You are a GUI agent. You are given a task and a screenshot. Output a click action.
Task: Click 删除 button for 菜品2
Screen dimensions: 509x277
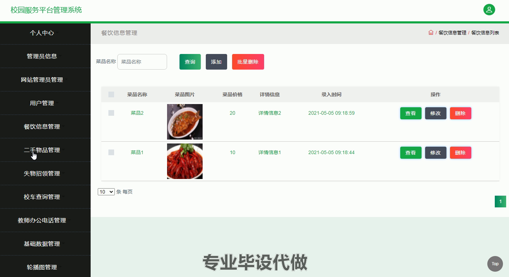461,113
